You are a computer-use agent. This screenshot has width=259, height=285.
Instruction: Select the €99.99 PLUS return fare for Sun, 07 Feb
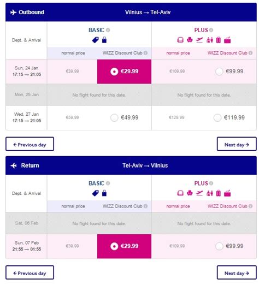(219, 246)
